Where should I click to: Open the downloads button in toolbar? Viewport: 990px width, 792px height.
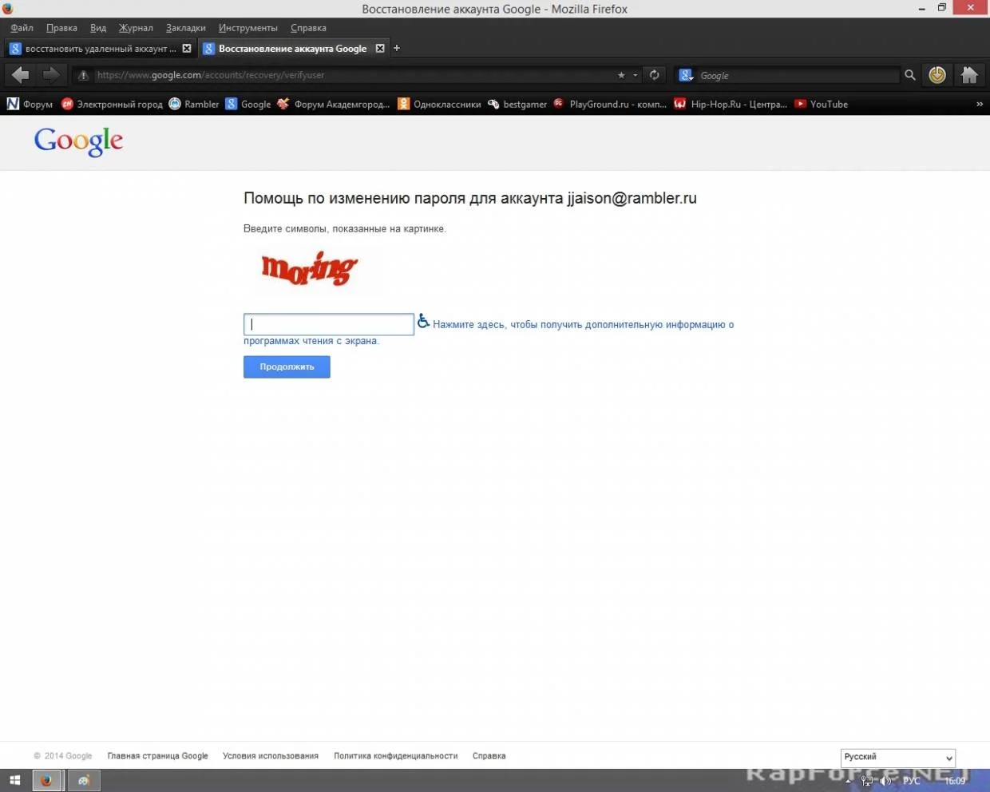tap(937, 75)
